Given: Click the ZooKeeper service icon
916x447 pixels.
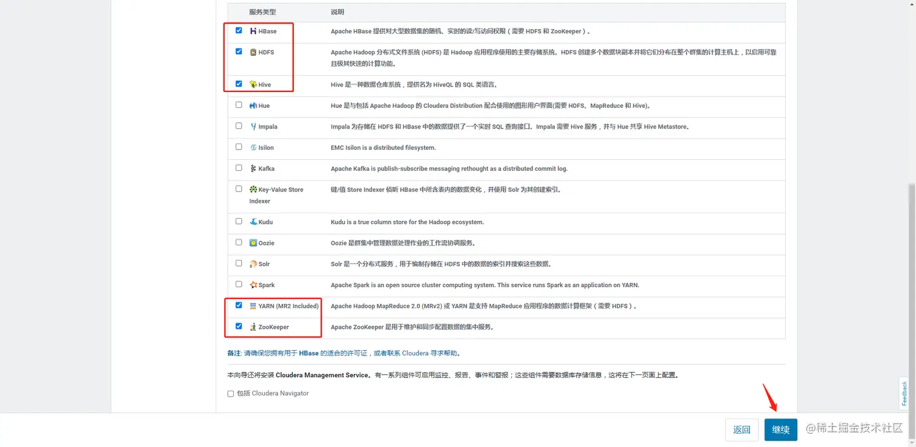Looking at the screenshot, I should point(253,327).
